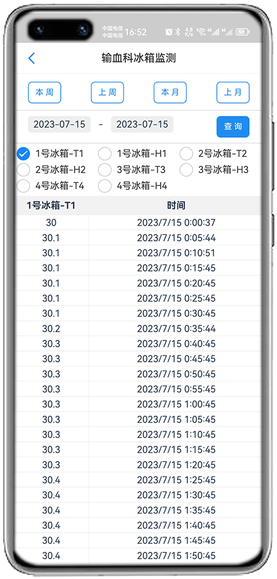Viewport: 277px width, 579px height.
Task: Click timestamp 2023/7/15 1:05:45
Action: [176, 419]
